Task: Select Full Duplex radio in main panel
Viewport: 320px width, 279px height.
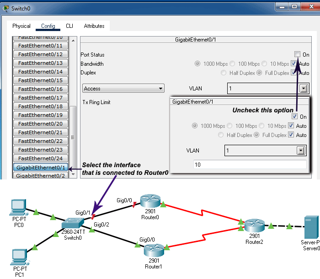Action: click(259, 73)
